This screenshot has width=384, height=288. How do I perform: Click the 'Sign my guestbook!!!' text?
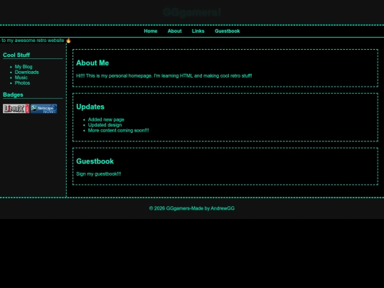[99, 174]
